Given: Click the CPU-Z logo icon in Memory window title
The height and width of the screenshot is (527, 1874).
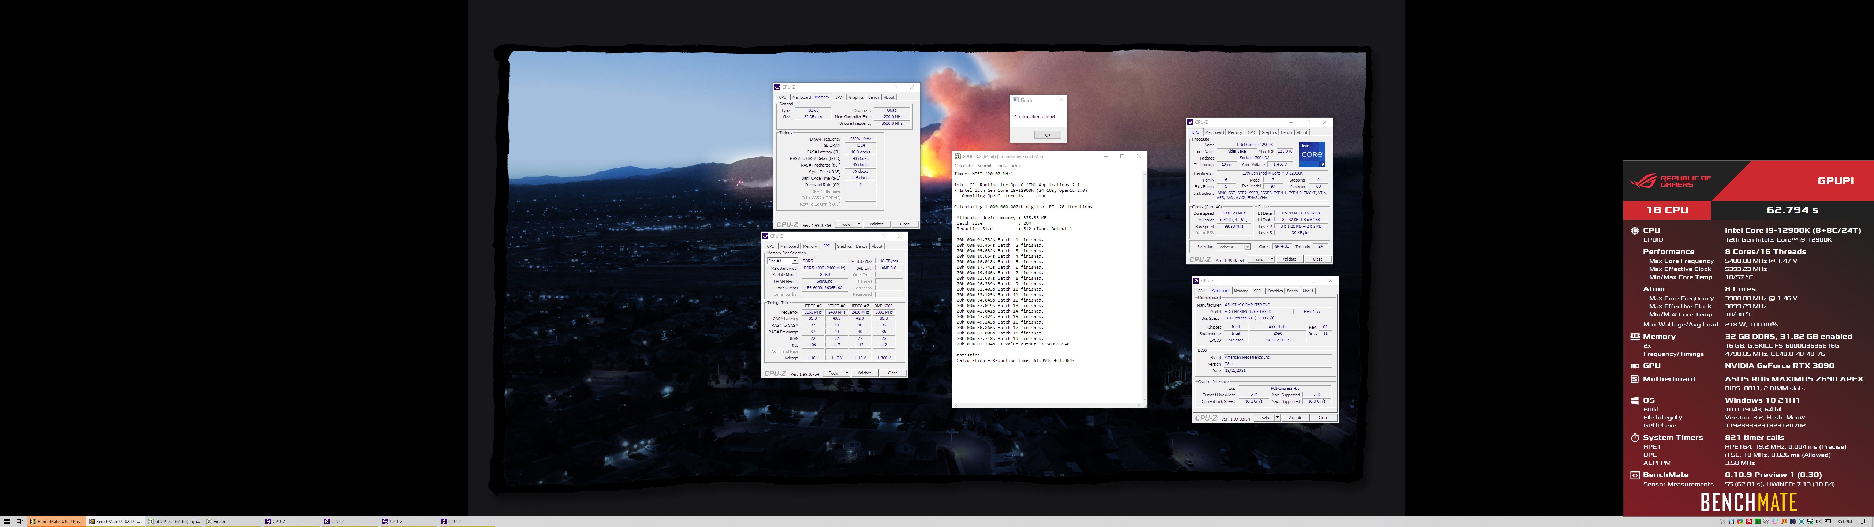Looking at the screenshot, I should point(779,87).
